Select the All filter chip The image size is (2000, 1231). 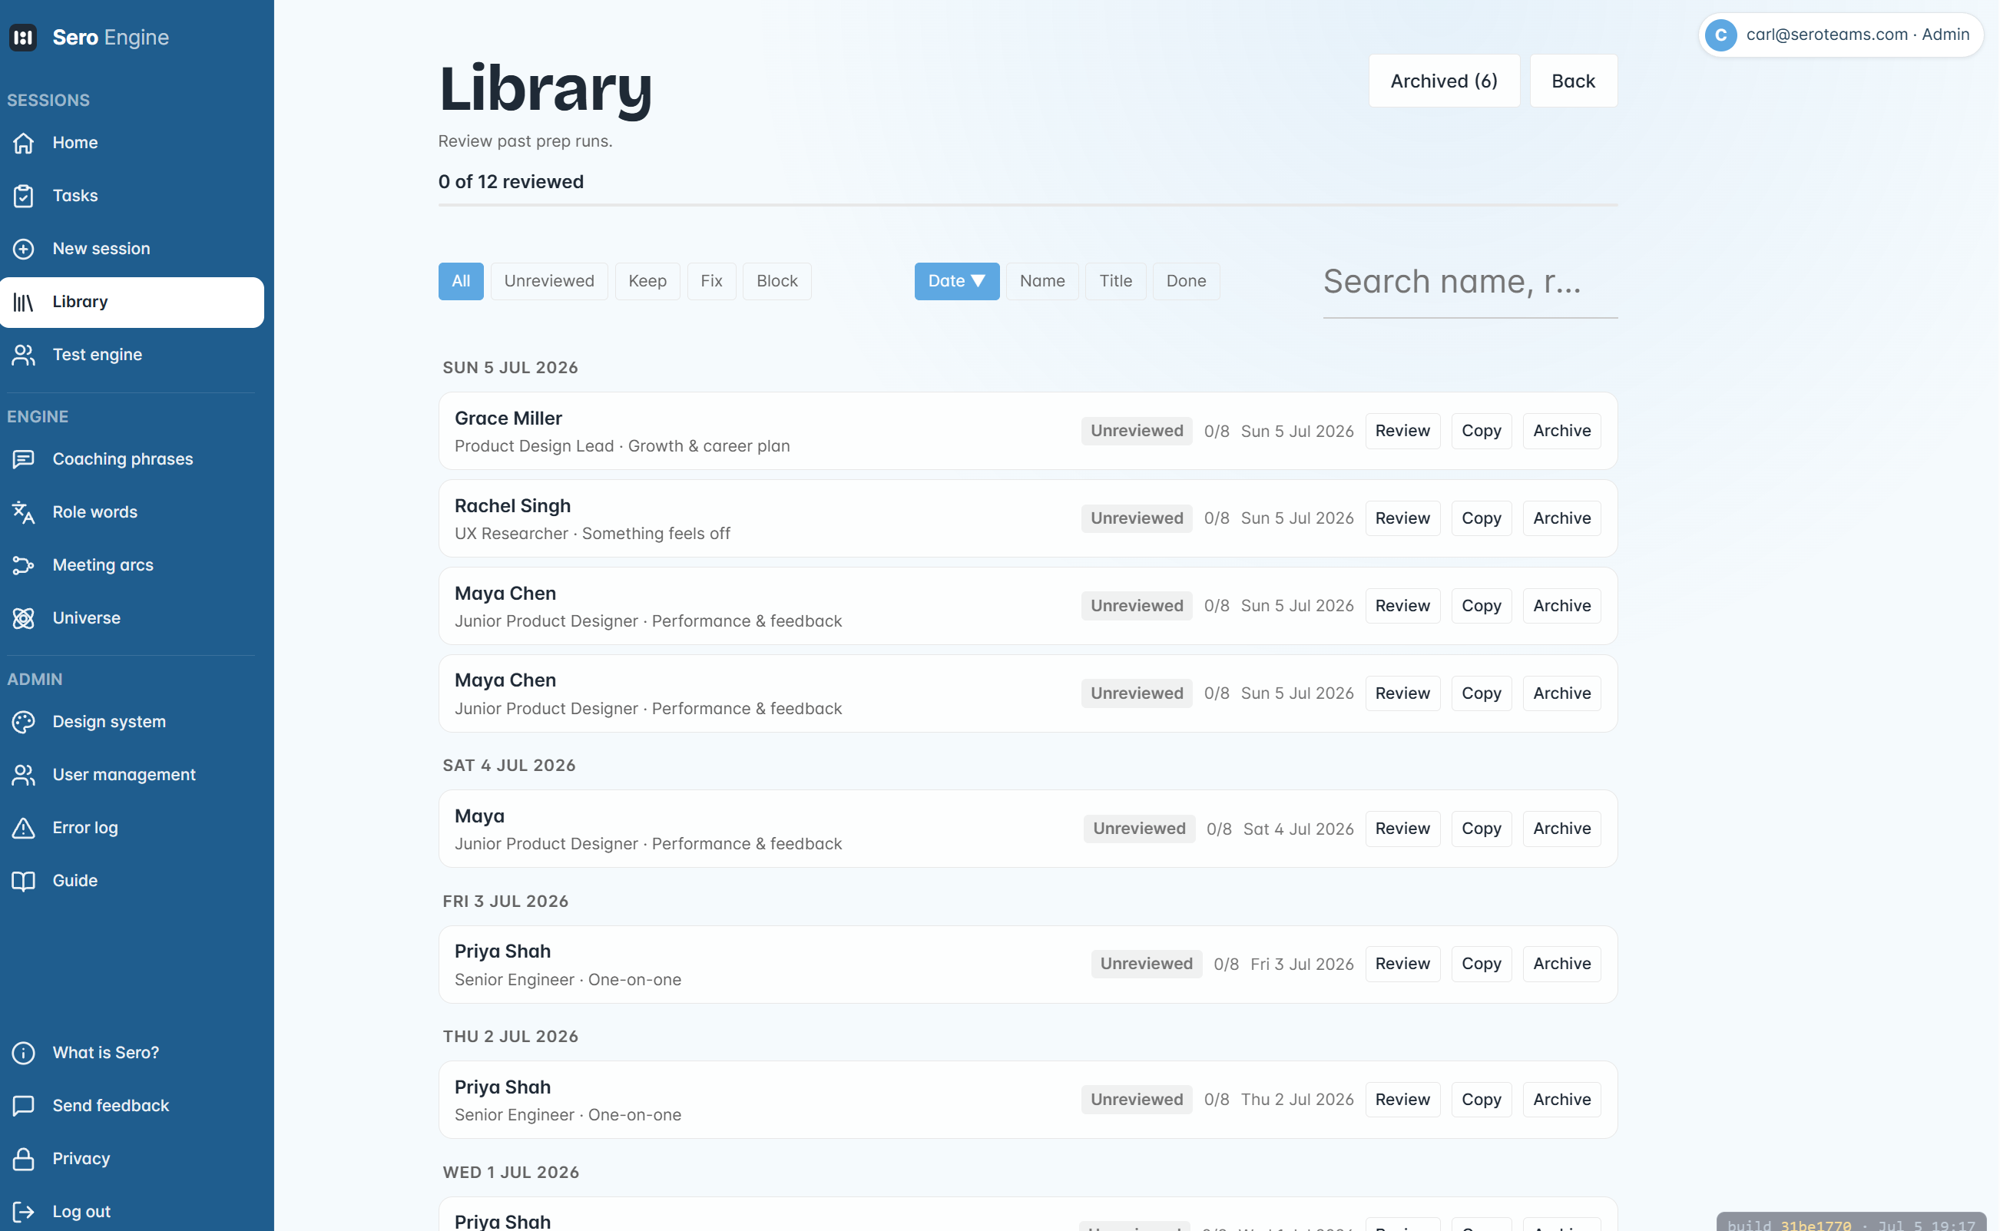461,281
